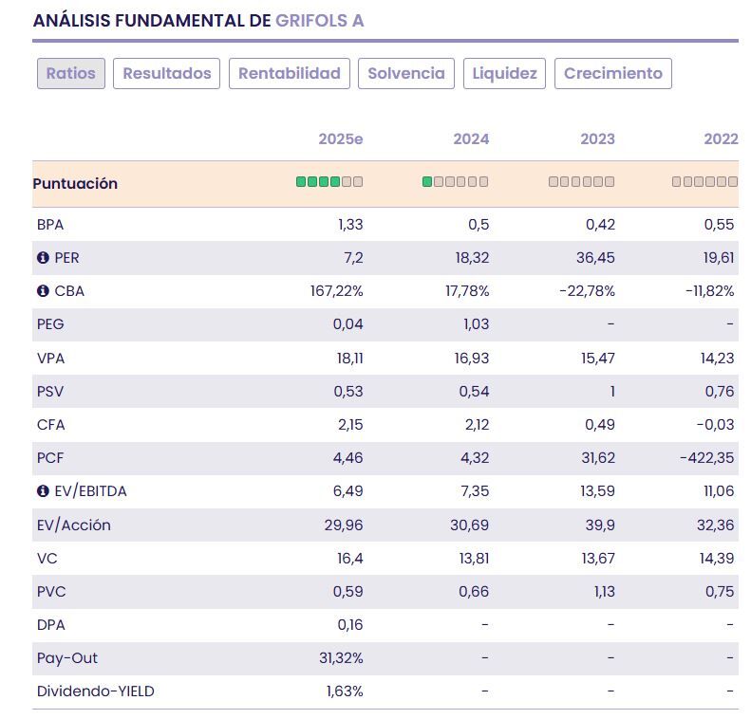Click the GRIFOLS A title link

pos(320,21)
